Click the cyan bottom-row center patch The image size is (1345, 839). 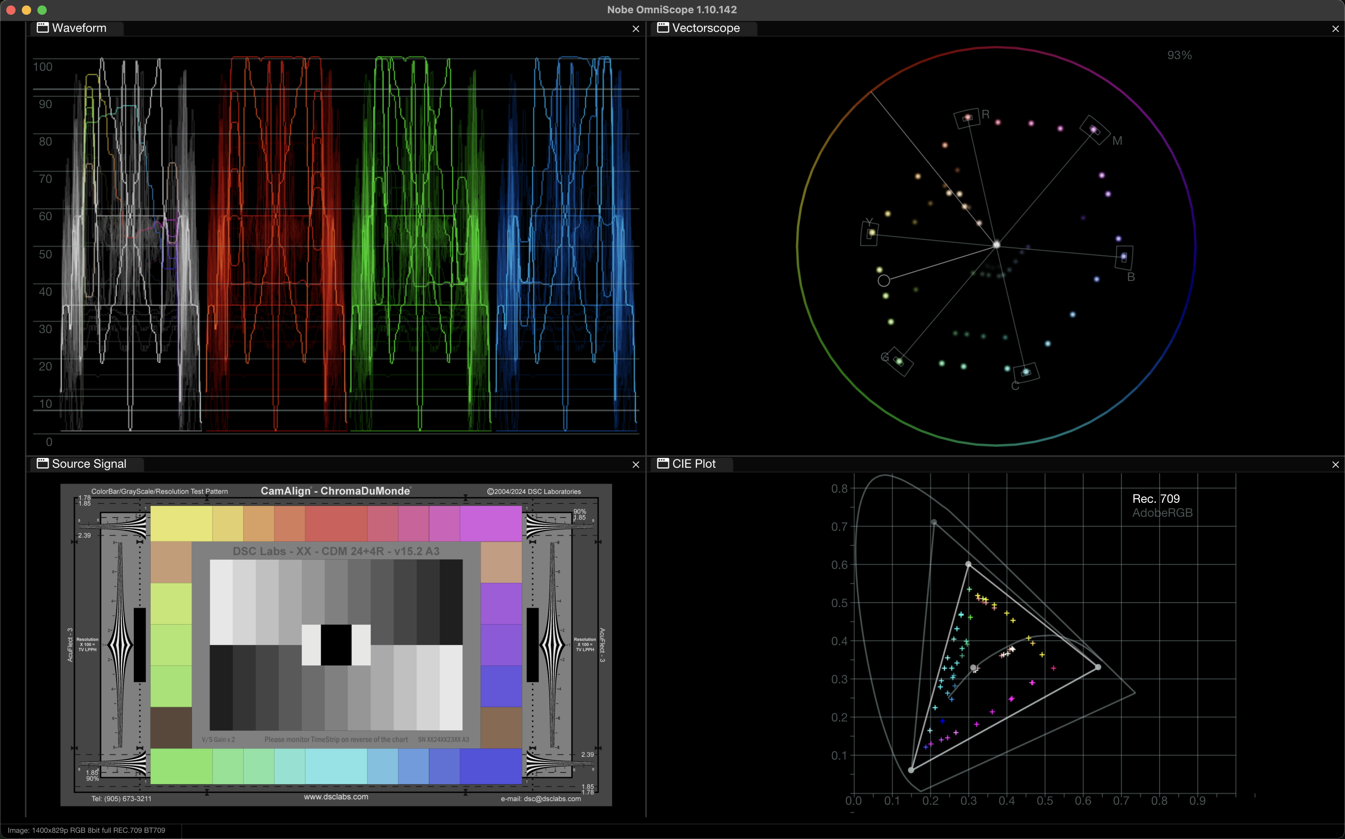tap(336, 766)
